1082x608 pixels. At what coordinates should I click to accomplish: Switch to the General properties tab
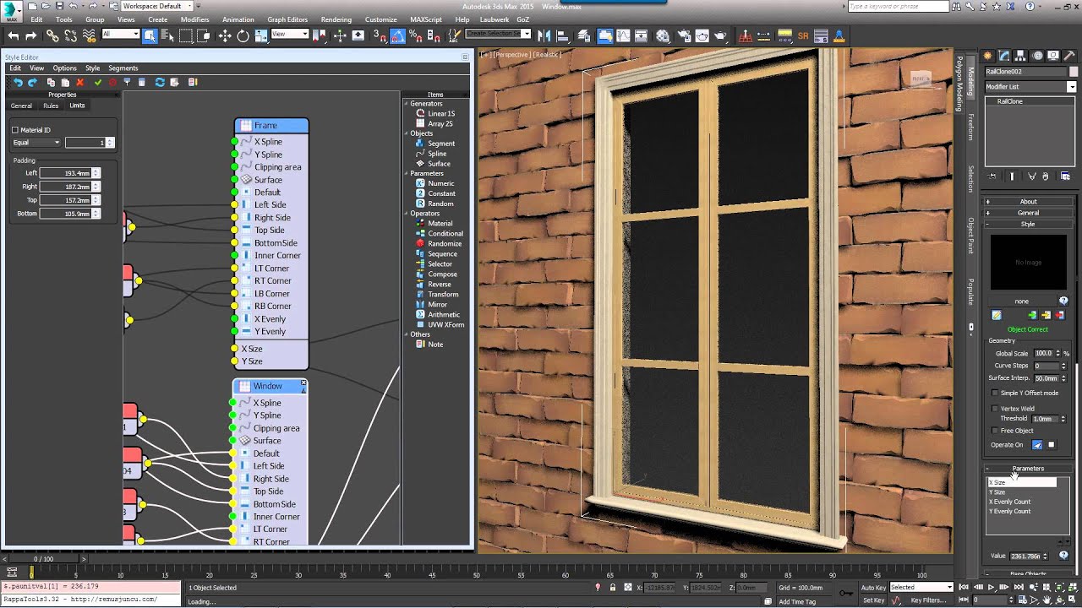click(x=21, y=106)
